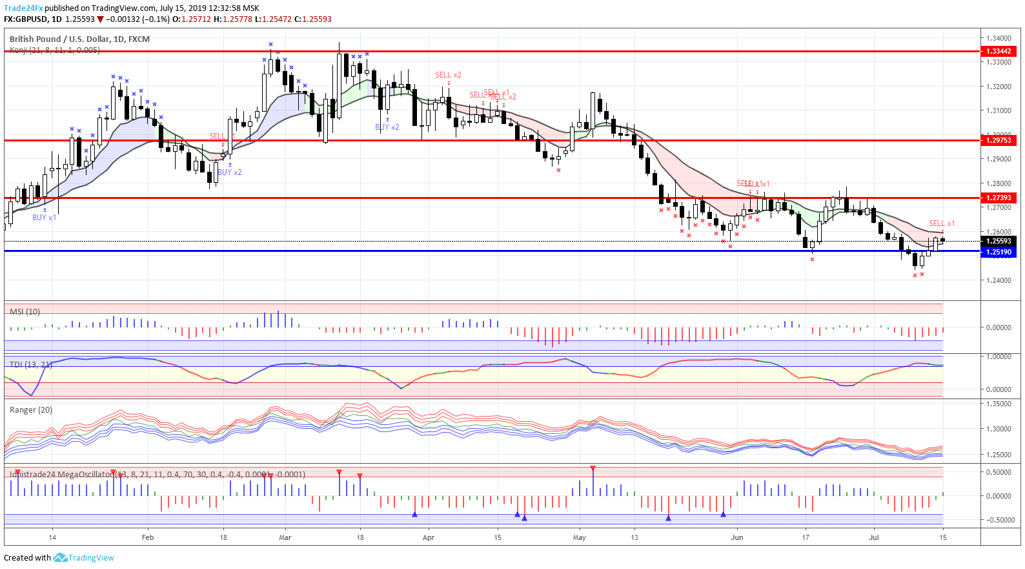Open the TradingView link in the footer
This screenshot has width=1025, height=569.
click(91, 558)
